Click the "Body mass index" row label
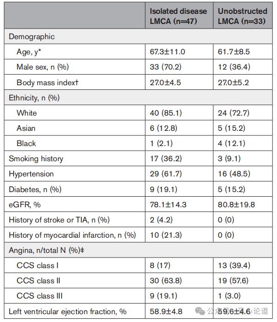Screen dimensions: 277x322 48,82
